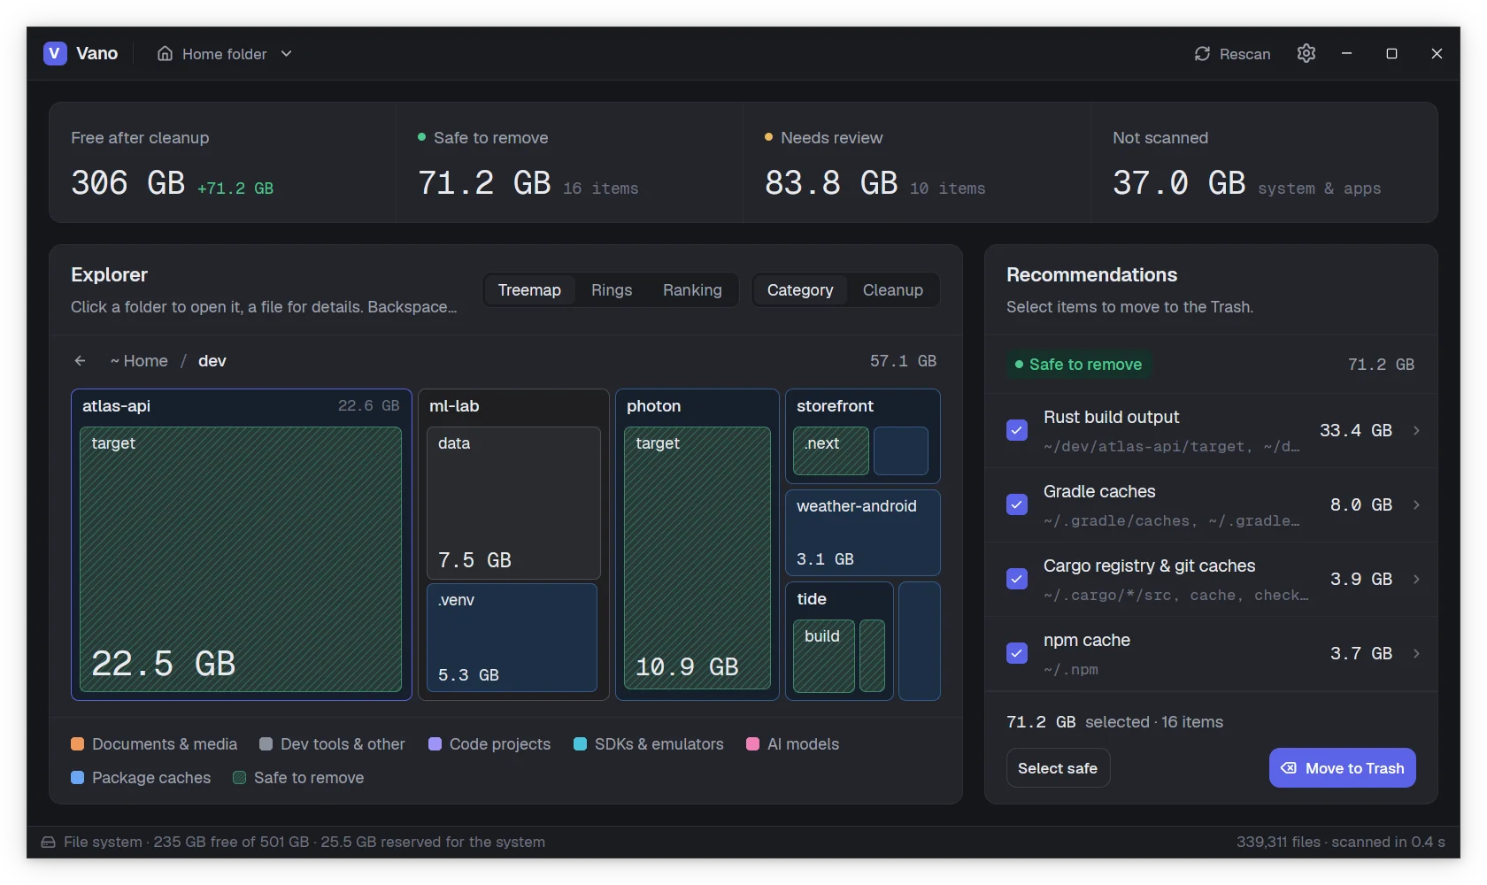Click the Rescan button label
This screenshot has height=885, width=1487.
(1244, 54)
